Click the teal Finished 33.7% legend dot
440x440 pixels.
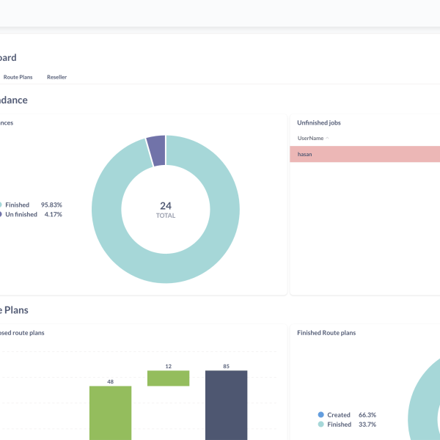[321, 424]
